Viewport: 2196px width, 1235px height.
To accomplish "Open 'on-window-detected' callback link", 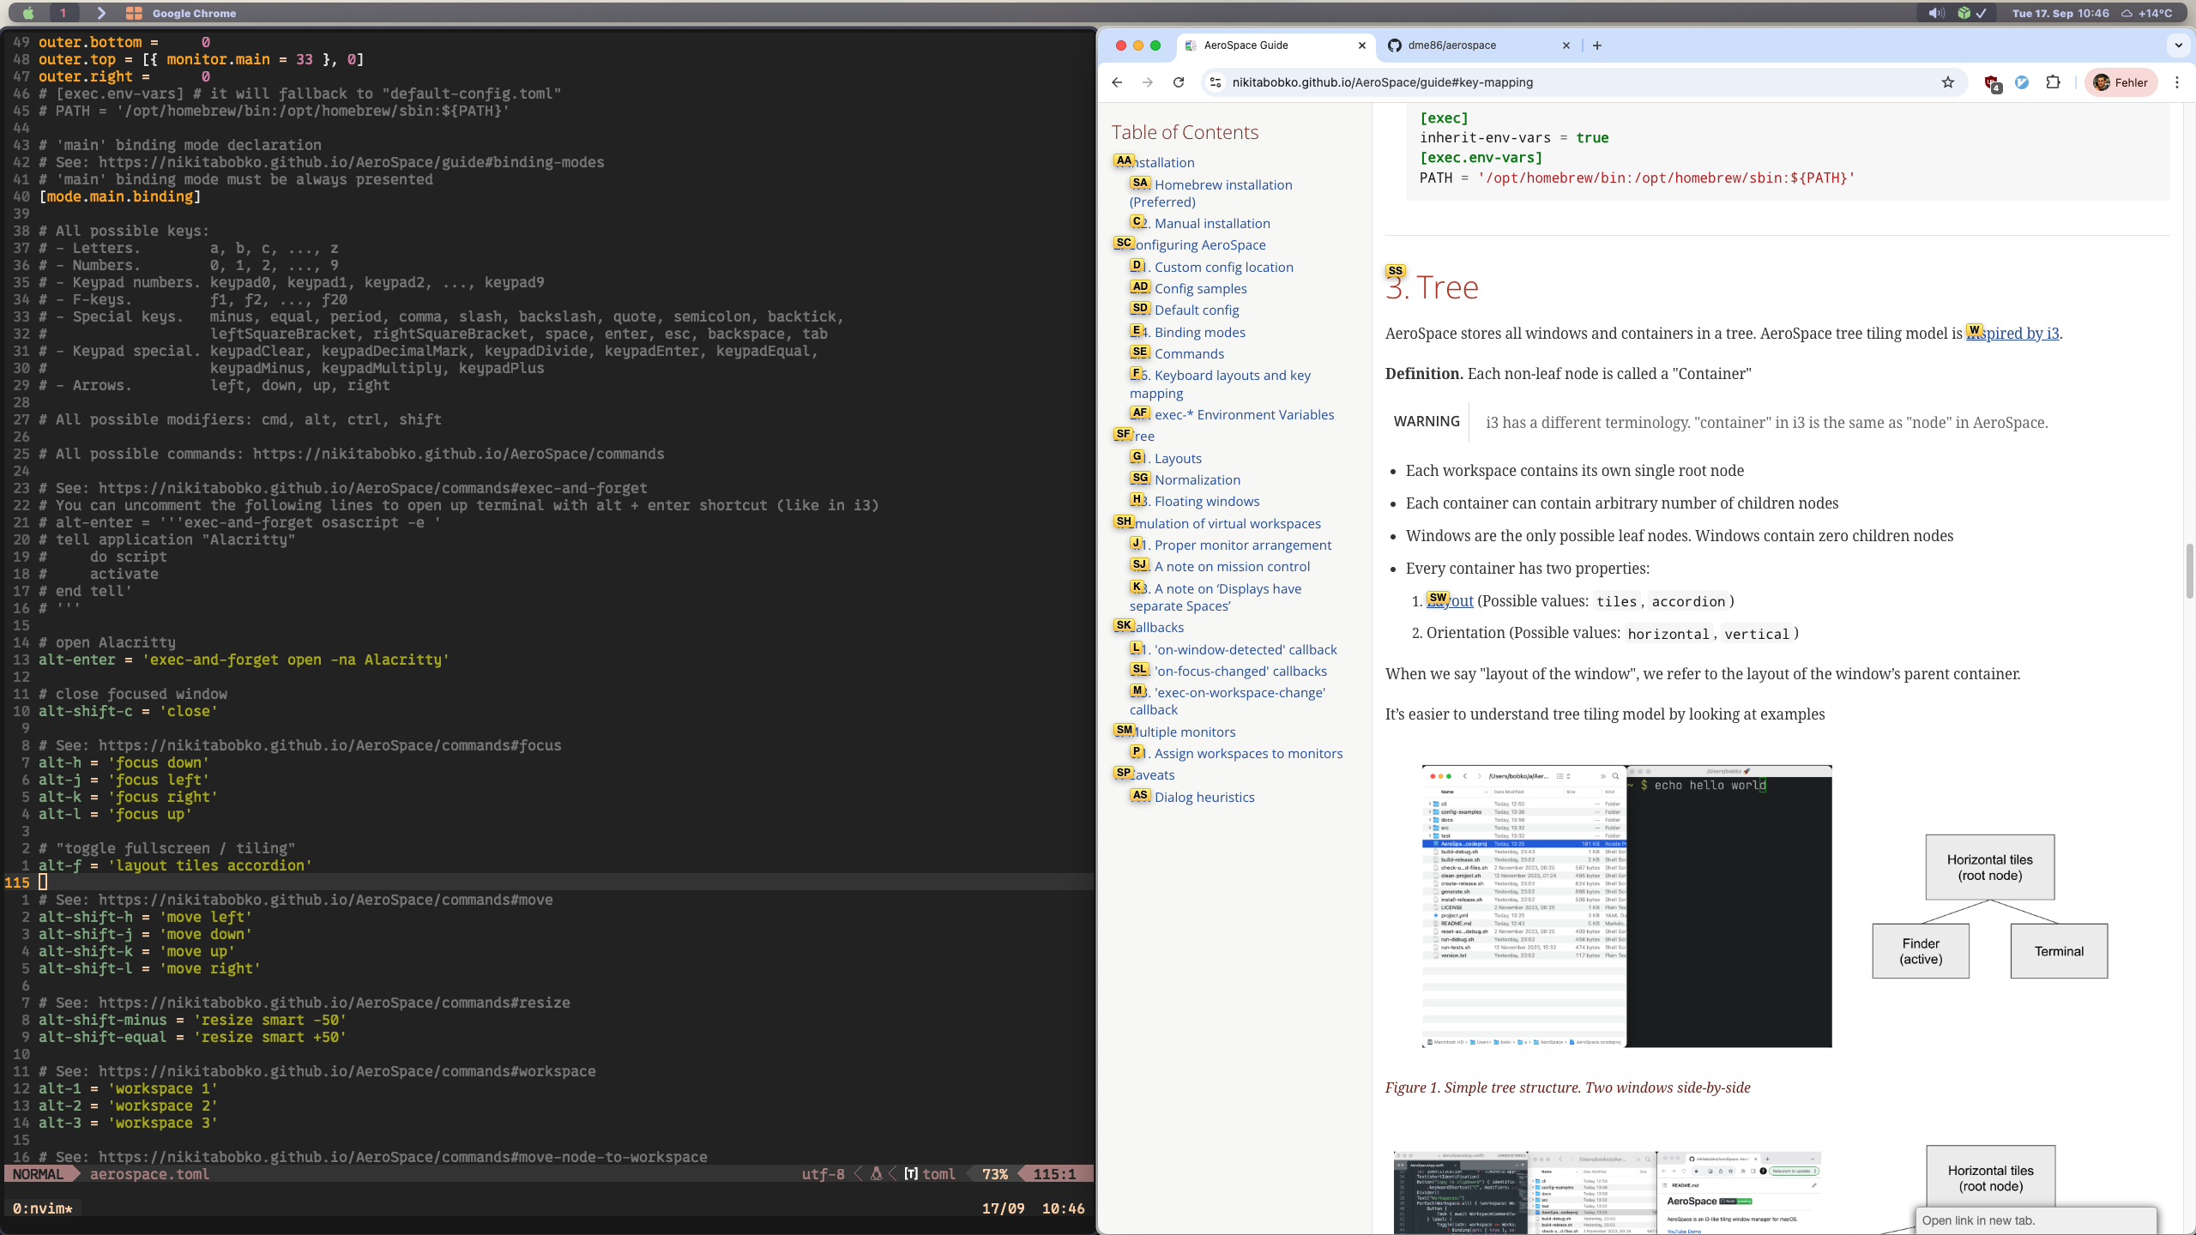I will 1234,649.
